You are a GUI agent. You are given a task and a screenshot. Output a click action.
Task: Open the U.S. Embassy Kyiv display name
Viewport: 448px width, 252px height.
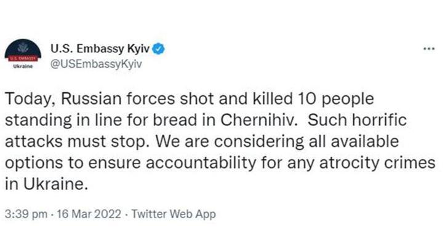click(x=99, y=49)
